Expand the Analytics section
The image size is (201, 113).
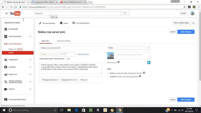(x=30, y=74)
